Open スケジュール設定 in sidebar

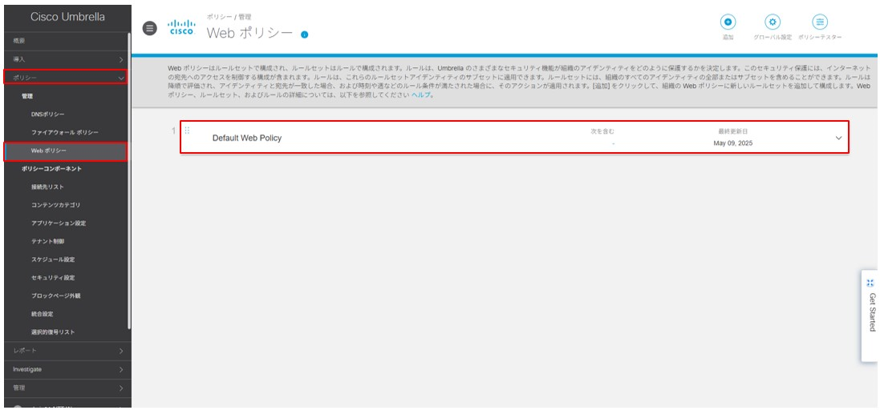pyautogui.click(x=53, y=259)
